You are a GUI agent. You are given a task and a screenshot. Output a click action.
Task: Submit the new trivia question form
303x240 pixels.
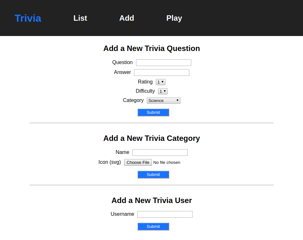click(x=153, y=112)
